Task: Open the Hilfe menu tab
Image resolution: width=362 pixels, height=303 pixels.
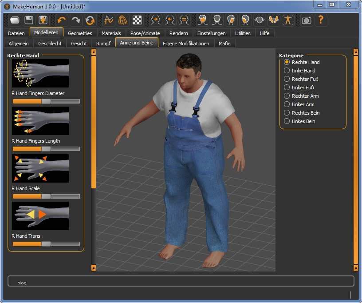Action: pos(266,33)
